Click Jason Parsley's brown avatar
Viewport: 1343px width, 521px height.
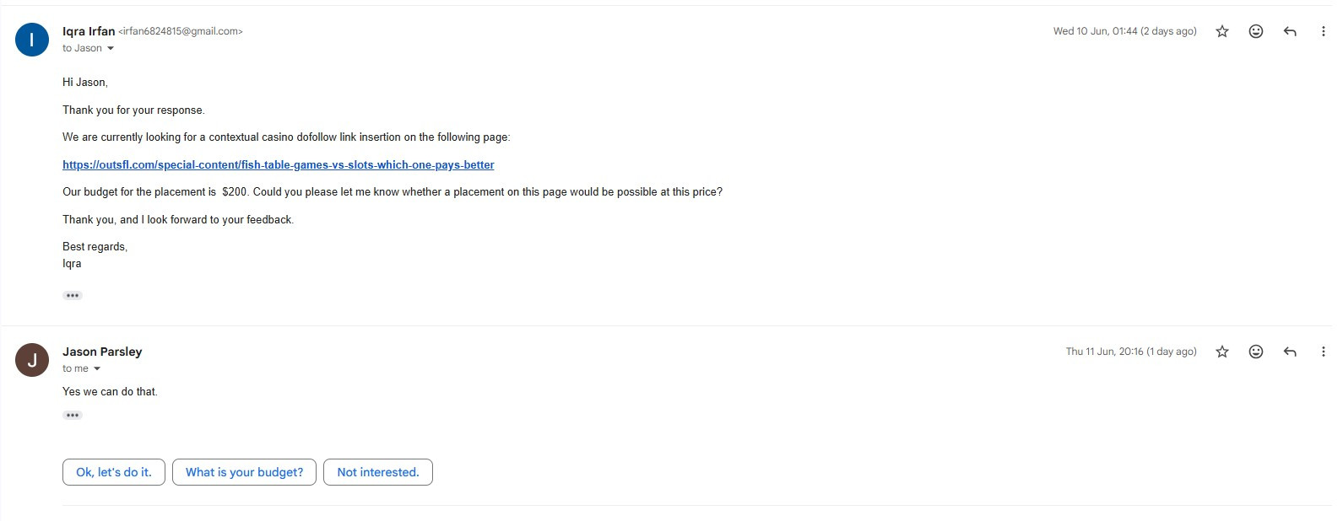[32, 360]
